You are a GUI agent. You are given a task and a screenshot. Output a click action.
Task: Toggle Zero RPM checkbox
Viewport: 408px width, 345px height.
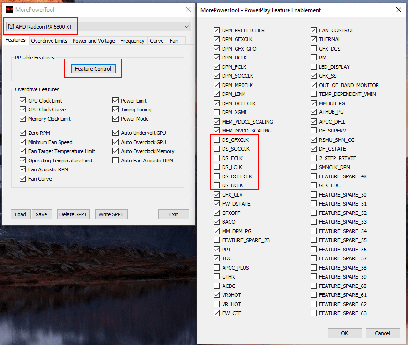[22, 133]
